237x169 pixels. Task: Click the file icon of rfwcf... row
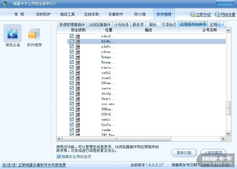tap(78, 36)
